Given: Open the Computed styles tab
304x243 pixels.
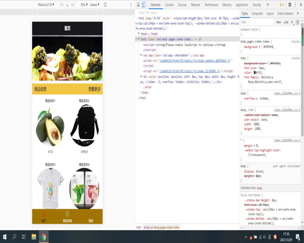Looking at the screenshot, I should pyautogui.click(x=257, y=13).
